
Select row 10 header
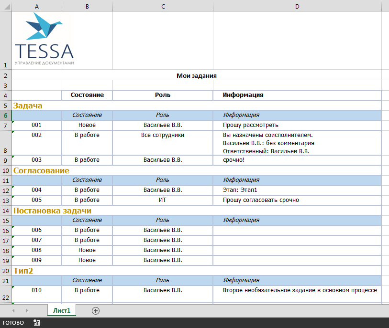tap(5, 170)
